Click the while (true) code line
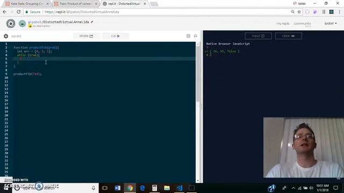Image resolution: width=344 pixels, height=193 pixels. (28, 55)
